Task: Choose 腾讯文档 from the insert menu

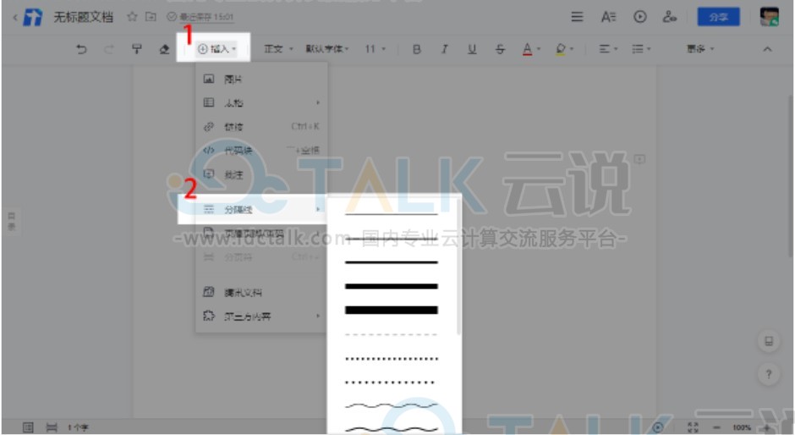Action: click(261, 292)
